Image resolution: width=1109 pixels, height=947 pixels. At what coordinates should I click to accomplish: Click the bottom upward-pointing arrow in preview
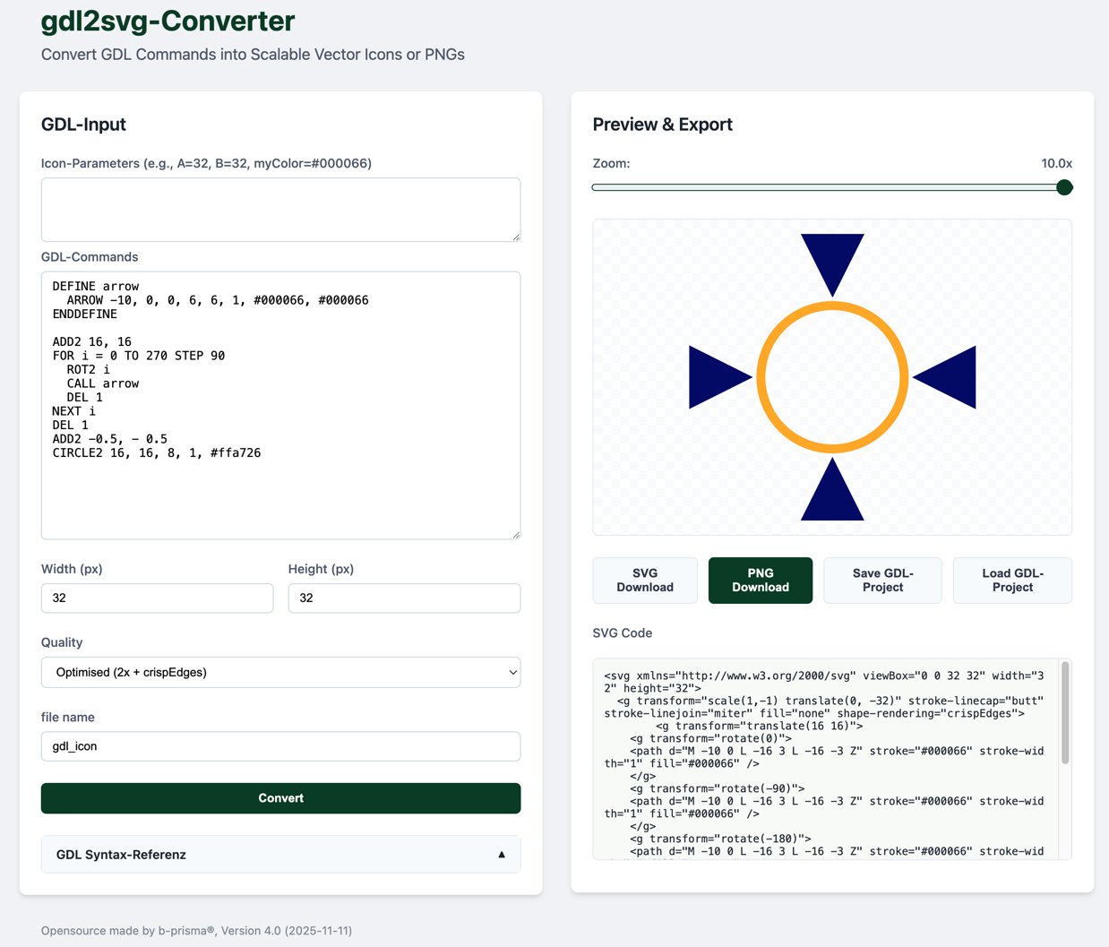point(832,497)
